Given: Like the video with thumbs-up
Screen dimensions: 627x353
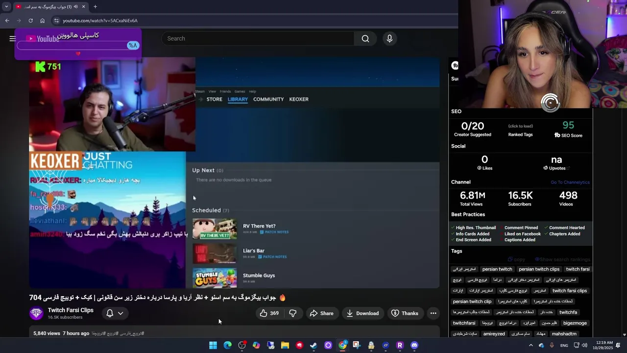Looking at the screenshot, I should tap(269, 313).
